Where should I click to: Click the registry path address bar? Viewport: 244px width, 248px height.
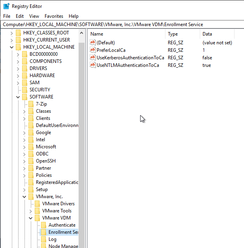click(123, 25)
